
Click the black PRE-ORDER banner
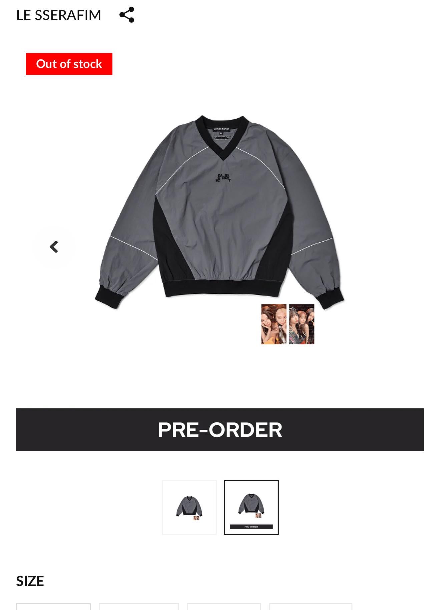(220, 430)
